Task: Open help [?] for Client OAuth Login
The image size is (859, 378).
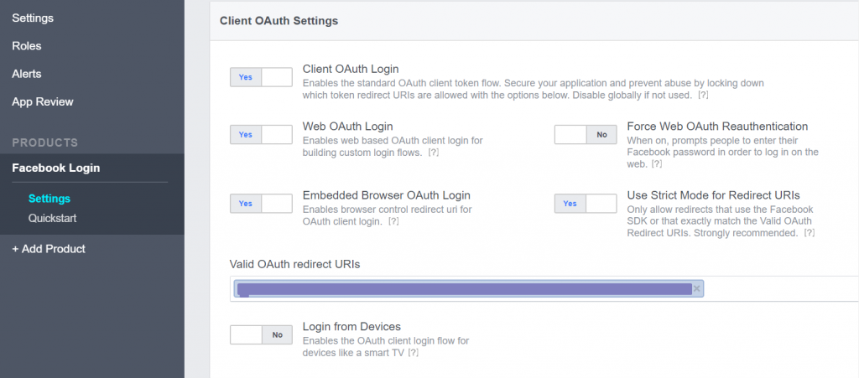Action: coord(704,96)
